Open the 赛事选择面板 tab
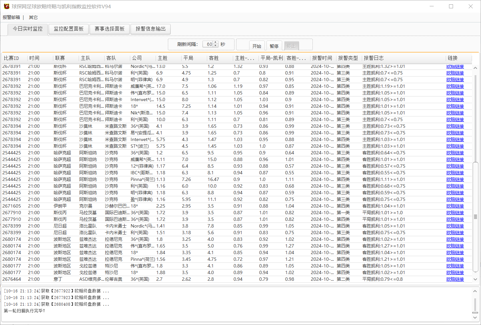The image size is (481, 325). 110,29
